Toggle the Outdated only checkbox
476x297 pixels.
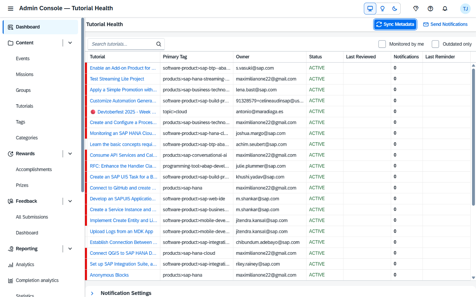point(435,44)
